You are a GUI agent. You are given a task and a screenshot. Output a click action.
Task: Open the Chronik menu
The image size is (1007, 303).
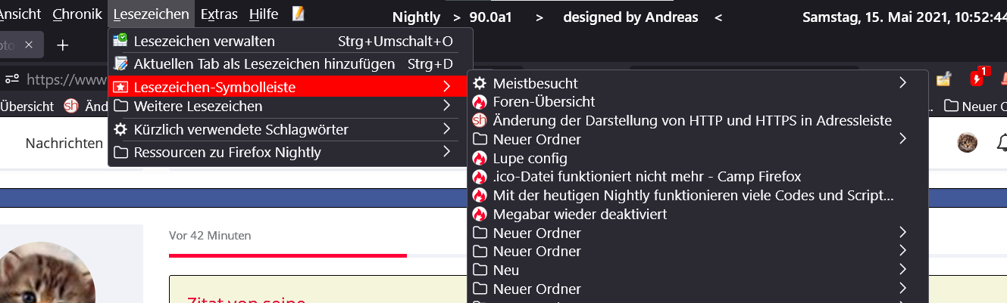tap(77, 14)
